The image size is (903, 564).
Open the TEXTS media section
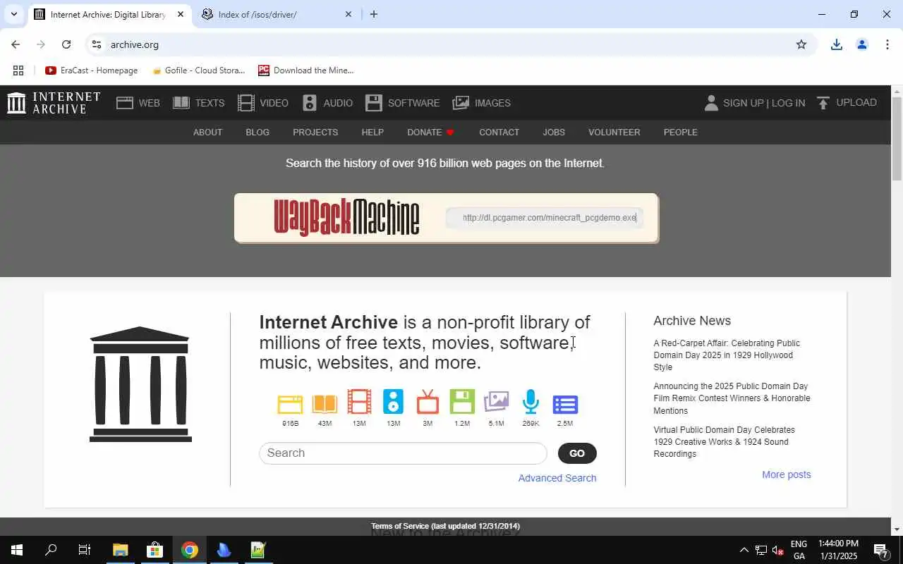point(198,103)
